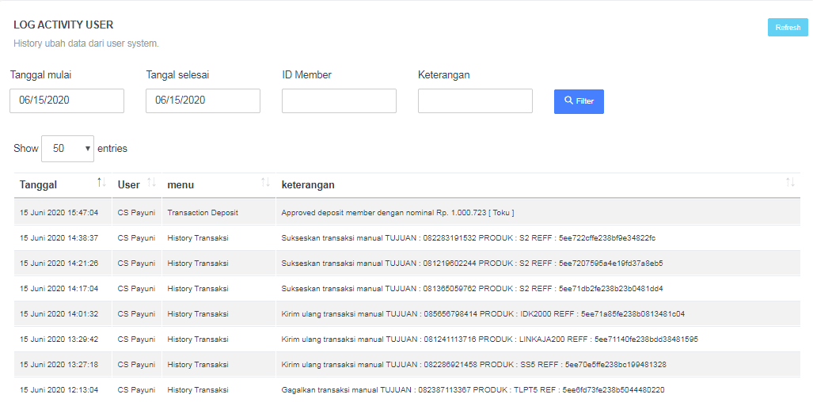The width and height of the screenshot is (813, 402).
Task: Click the Approved deposit member Rp. 1.000.723 description
Action: [x=397, y=212]
